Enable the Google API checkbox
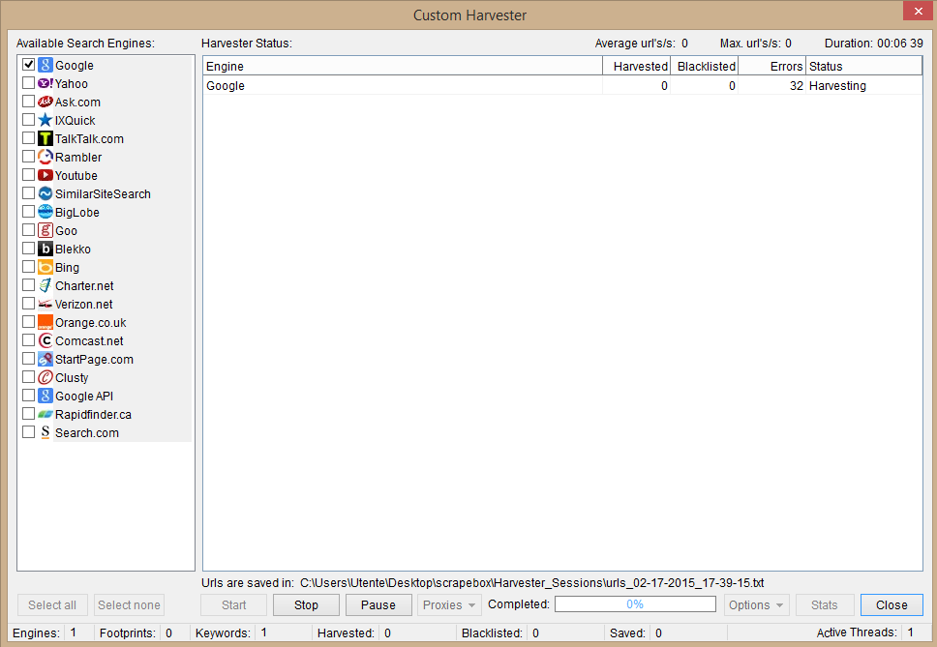 28,396
